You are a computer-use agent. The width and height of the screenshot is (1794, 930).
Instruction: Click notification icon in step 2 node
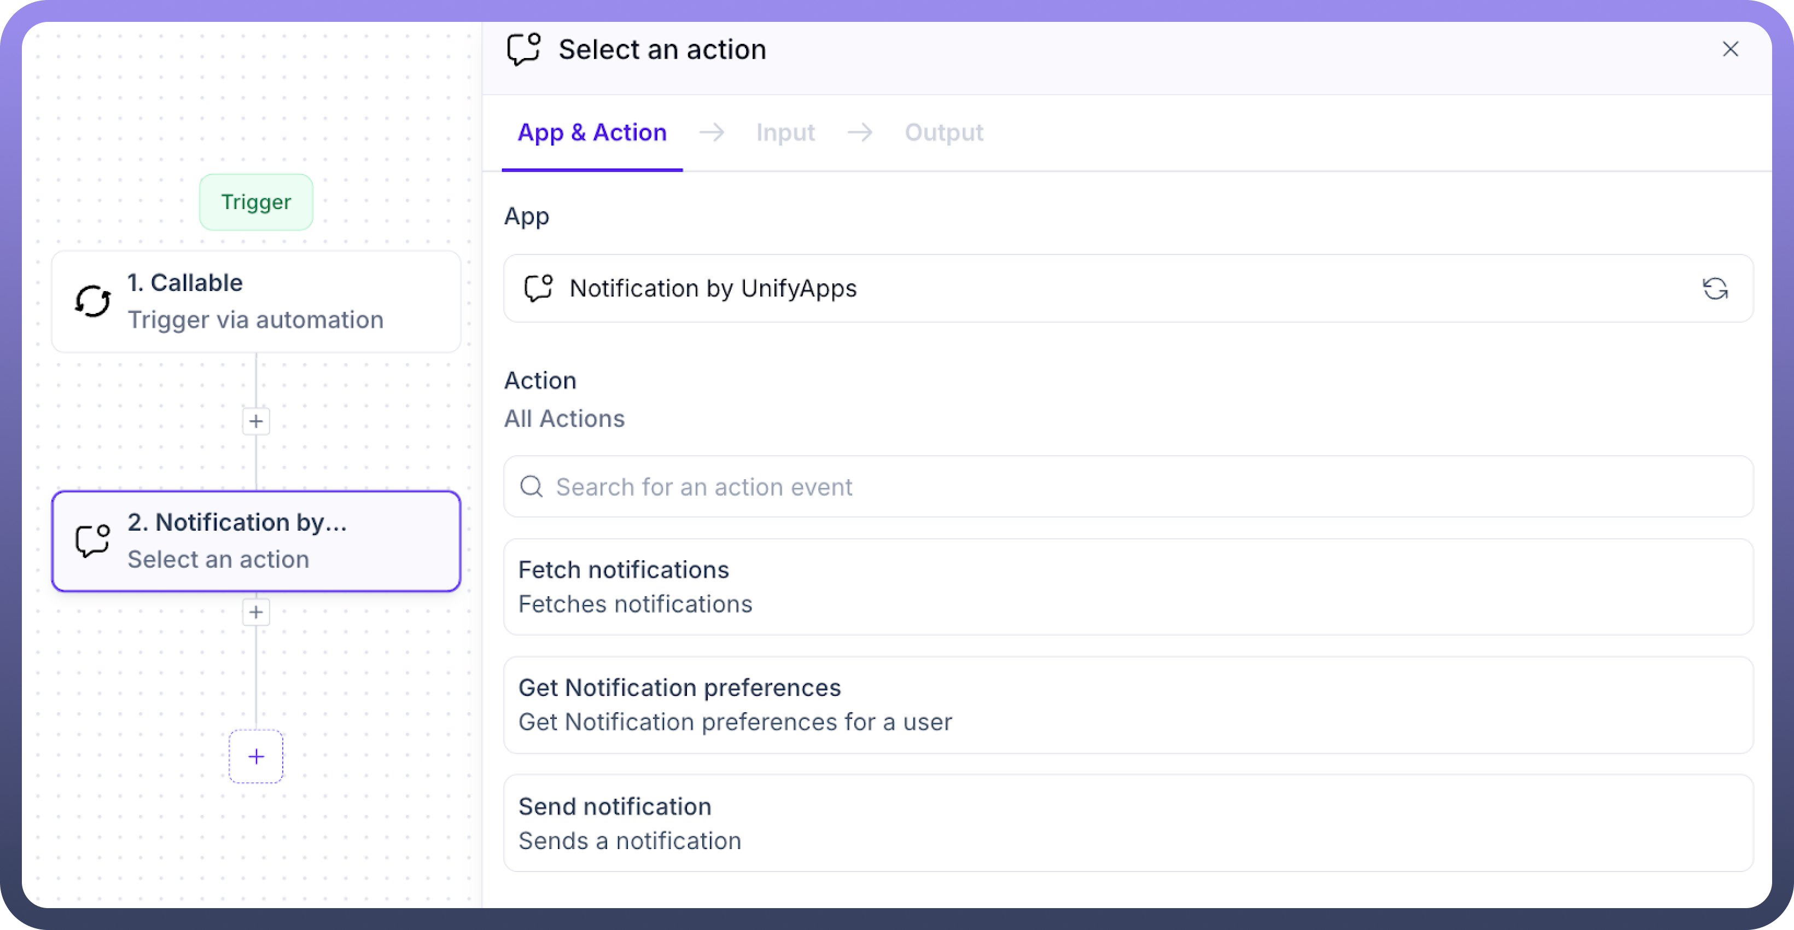click(92, 540)
